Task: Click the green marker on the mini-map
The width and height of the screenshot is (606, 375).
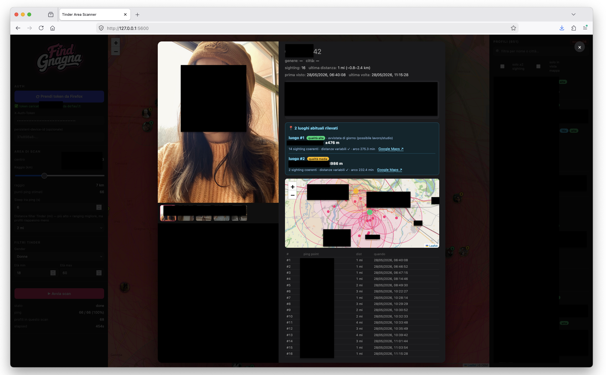Action: click(x=370, y=212)
